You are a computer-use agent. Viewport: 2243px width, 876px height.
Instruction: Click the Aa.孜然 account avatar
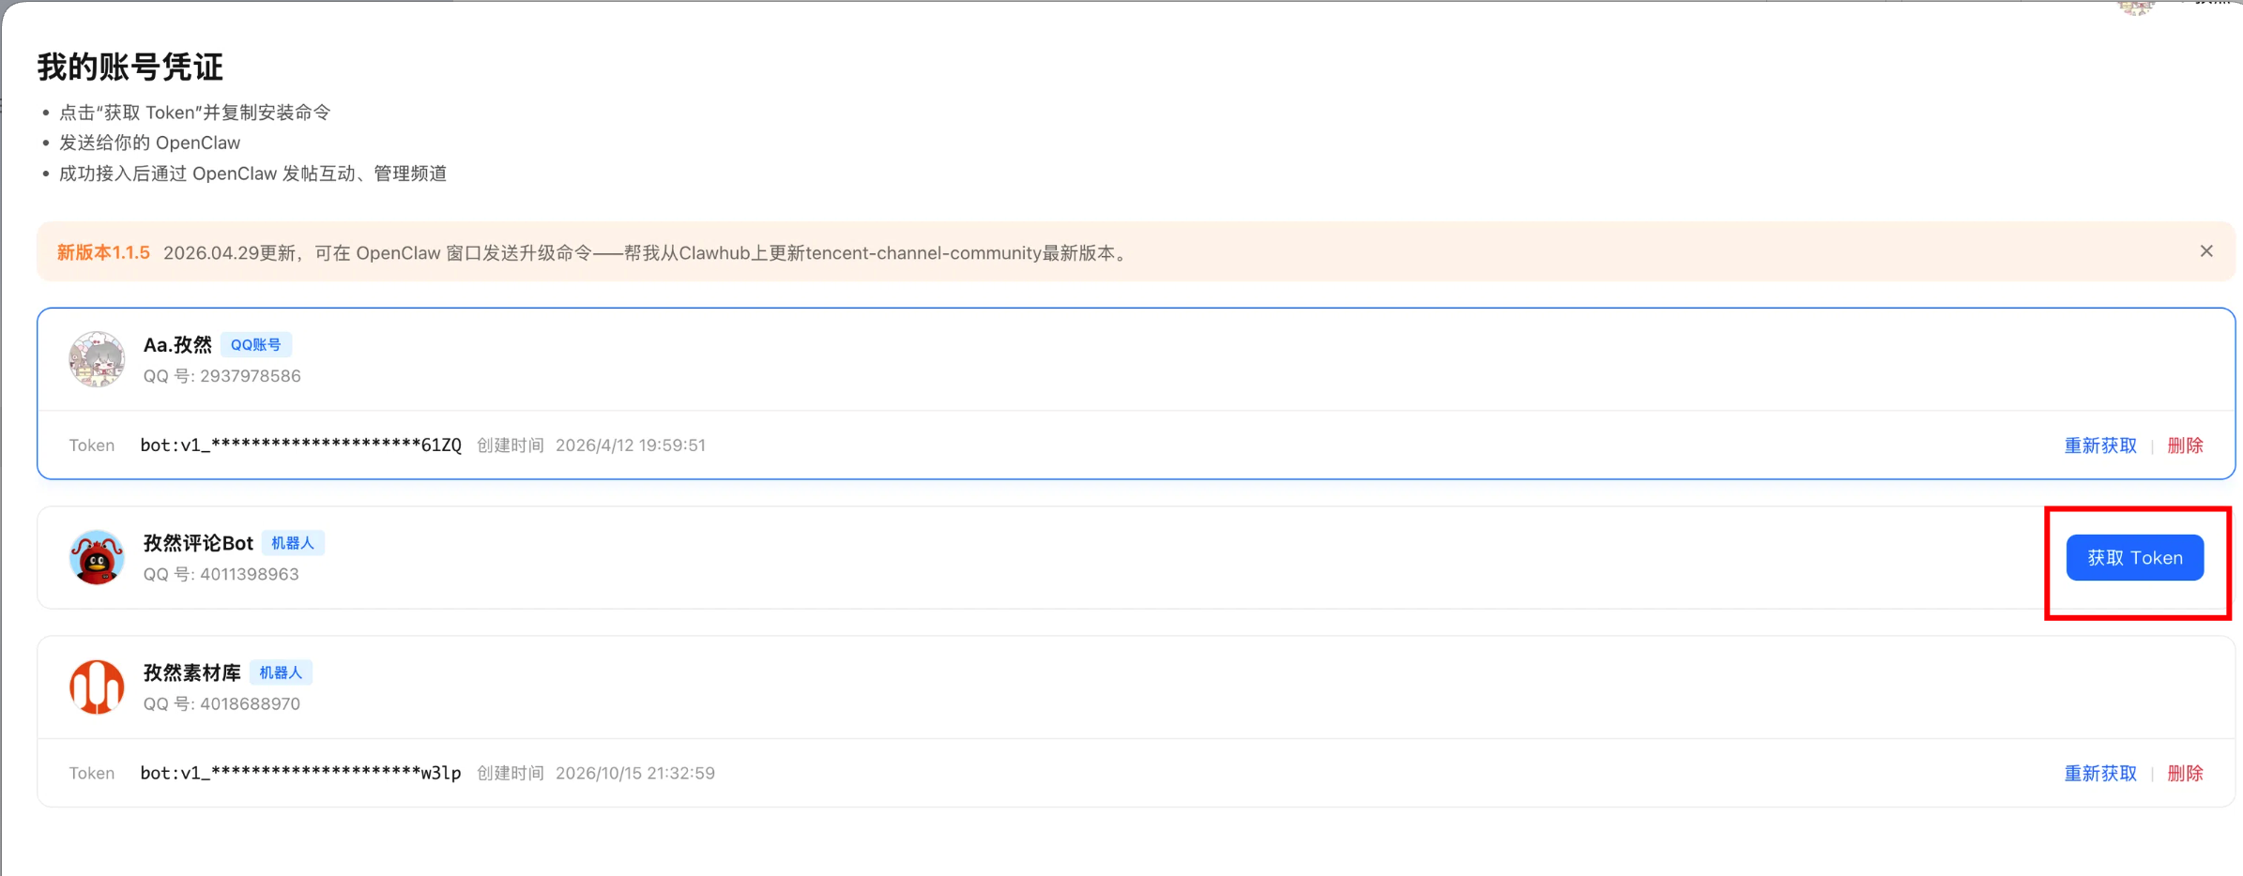97,359
